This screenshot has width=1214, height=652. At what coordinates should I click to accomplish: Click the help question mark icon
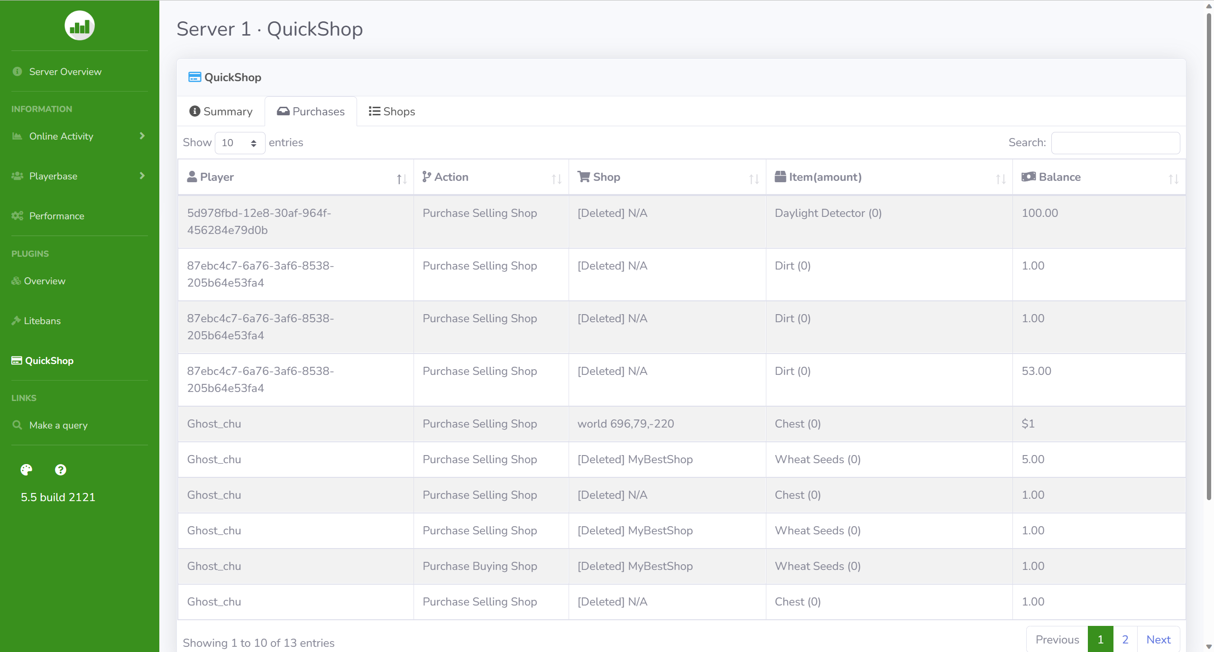61,470
